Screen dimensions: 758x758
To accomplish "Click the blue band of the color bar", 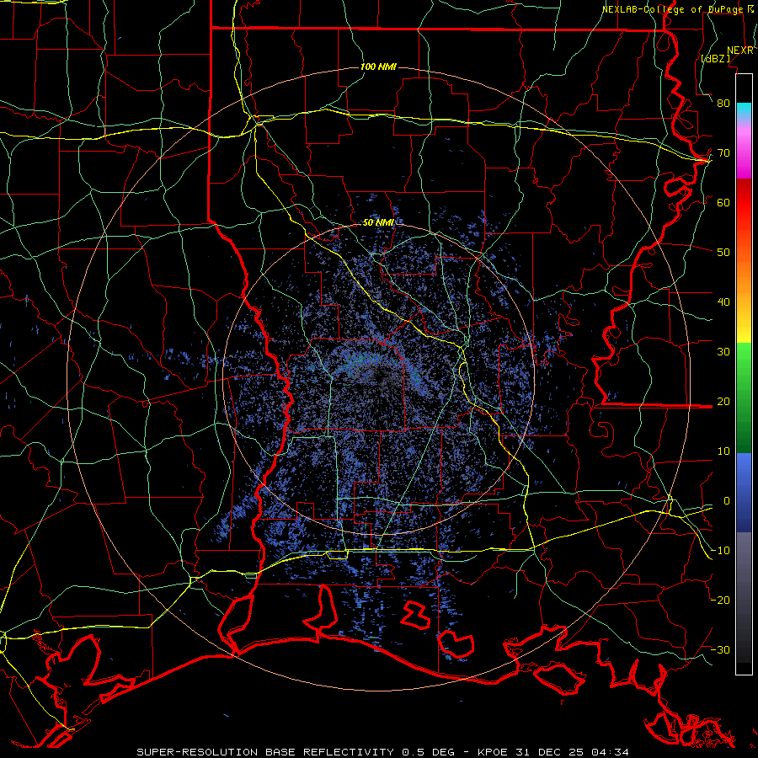I will pos(744,493).
